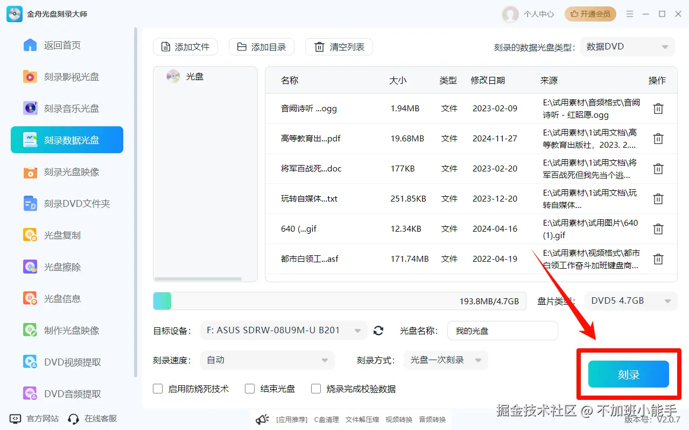The width and height of the screenshot is (689, 430).
Task: Select the 高等教育出...pdf file name
Action: [311, 138]
